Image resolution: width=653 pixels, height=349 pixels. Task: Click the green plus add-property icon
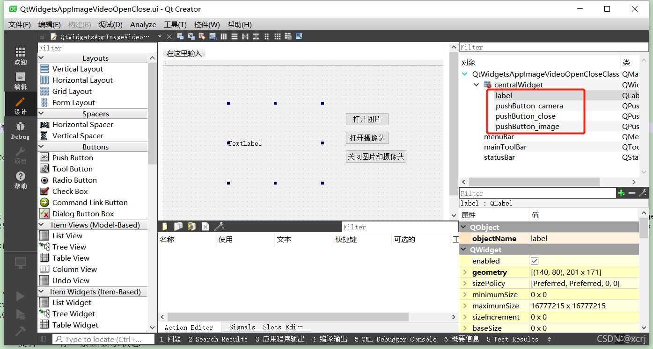pyautogui.click(x=621, y=193)
